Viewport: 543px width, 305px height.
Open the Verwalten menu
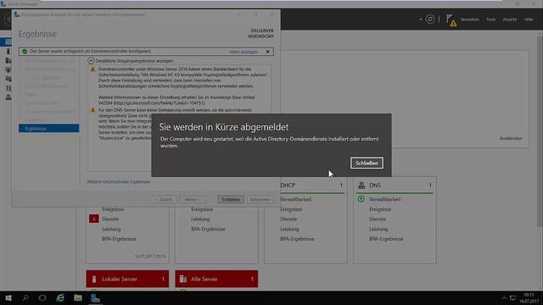[469, 19]
